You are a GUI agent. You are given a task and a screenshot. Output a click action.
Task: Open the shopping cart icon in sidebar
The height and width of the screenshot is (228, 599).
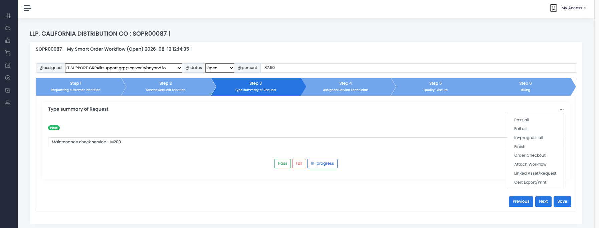click(x=8, y=53)
